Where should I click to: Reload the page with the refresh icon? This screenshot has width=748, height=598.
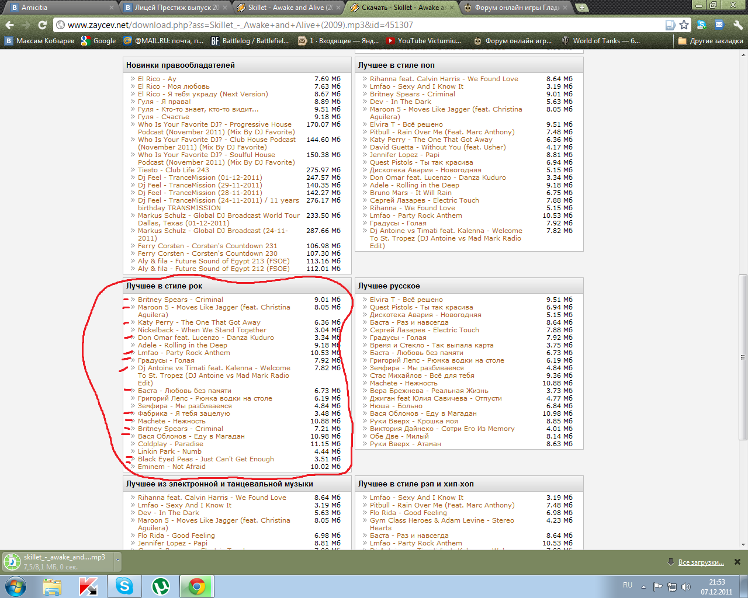(x=42, y=25)
